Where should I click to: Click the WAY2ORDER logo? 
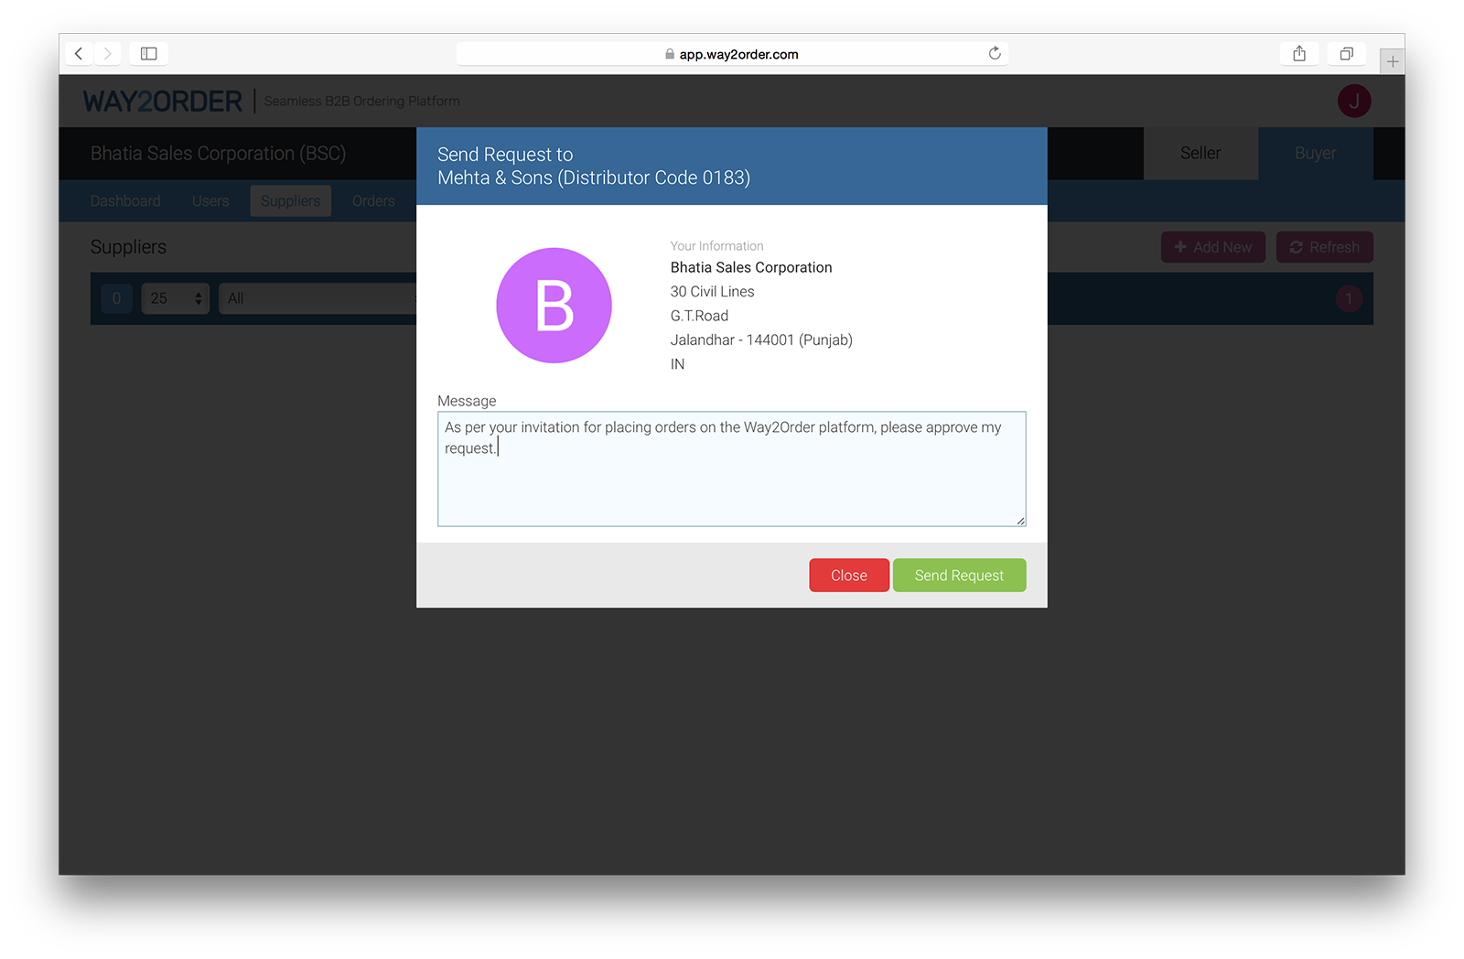click(163, 101)
